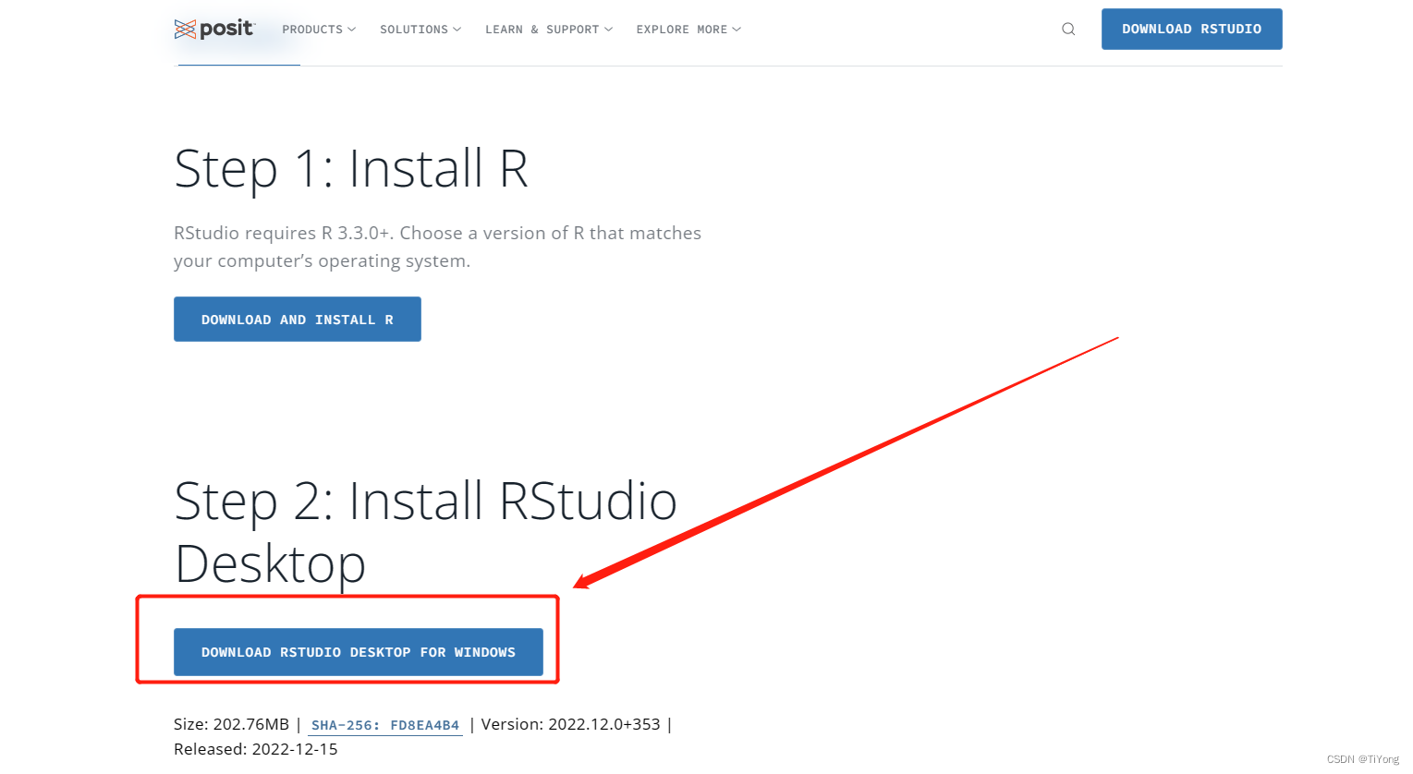The image size is (1413, 774).
Task: Expand the SOLUTIONS dropdown chevron
Action: [x=457, y=29]
